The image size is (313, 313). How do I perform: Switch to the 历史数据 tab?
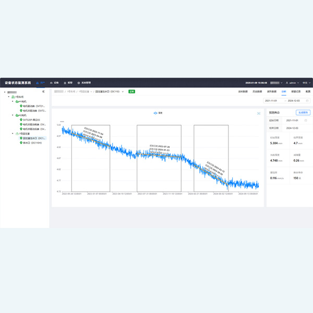257,91
